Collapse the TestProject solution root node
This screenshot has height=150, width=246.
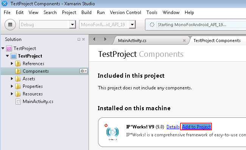click(x=3, y=48)
